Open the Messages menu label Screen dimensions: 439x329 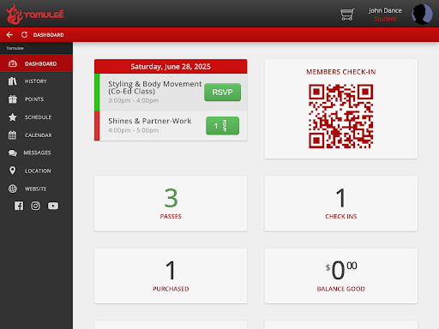pyautogui.click(x=37, y=153)
